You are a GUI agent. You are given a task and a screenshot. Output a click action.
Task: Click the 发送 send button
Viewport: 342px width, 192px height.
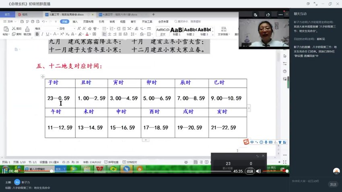point(333,184)
